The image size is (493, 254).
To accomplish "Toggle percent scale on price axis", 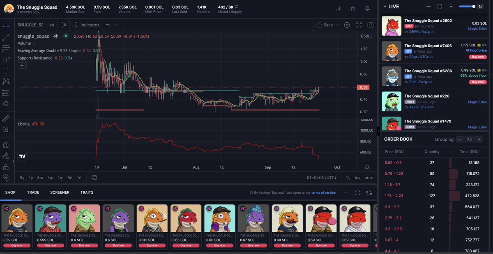I will [348, 178].
